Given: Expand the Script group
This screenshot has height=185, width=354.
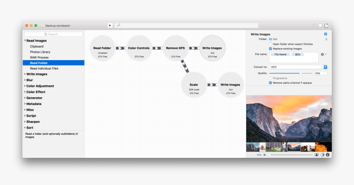Looking at the screenshot, I should [x=25, y=116].
